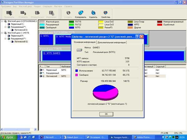Click the Первичный F: partition icon in tree
The height and width of the screenshot is (140, 187).
(x=9, y=36)
